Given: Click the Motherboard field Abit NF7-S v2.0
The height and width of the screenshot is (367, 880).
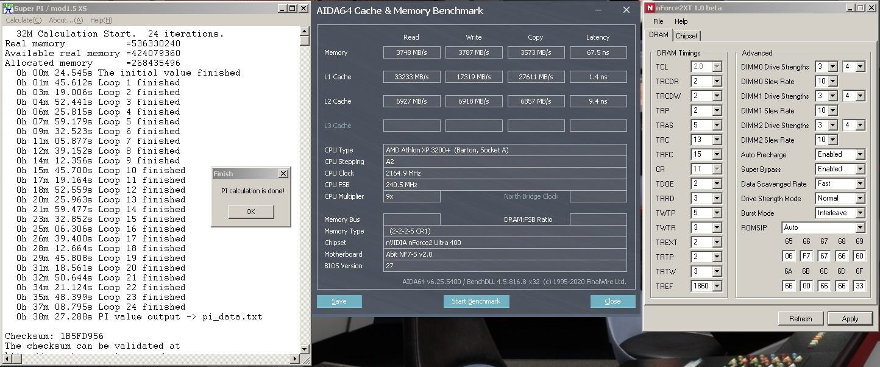Looking at the screenshot, I should 505,254.
